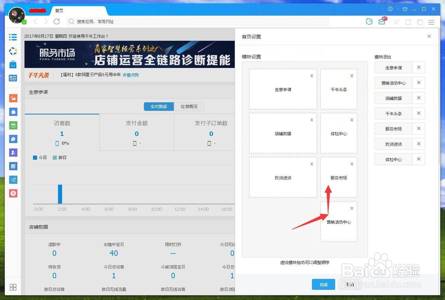Click 找货进货 button in 模块添加 list

tap(393, 144)
